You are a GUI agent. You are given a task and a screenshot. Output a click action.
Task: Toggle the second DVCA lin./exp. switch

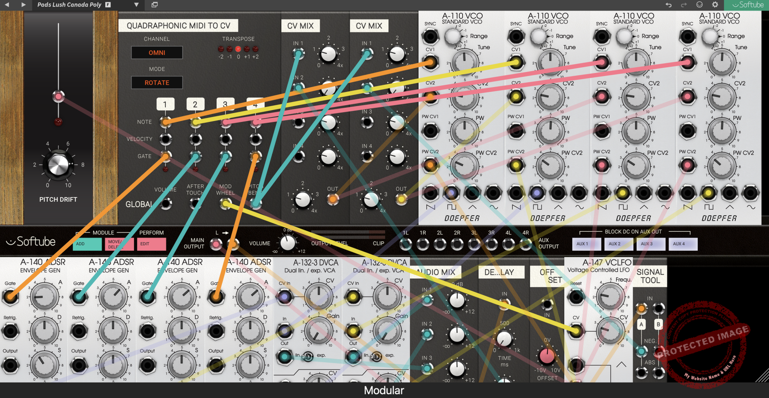point(376,356)
